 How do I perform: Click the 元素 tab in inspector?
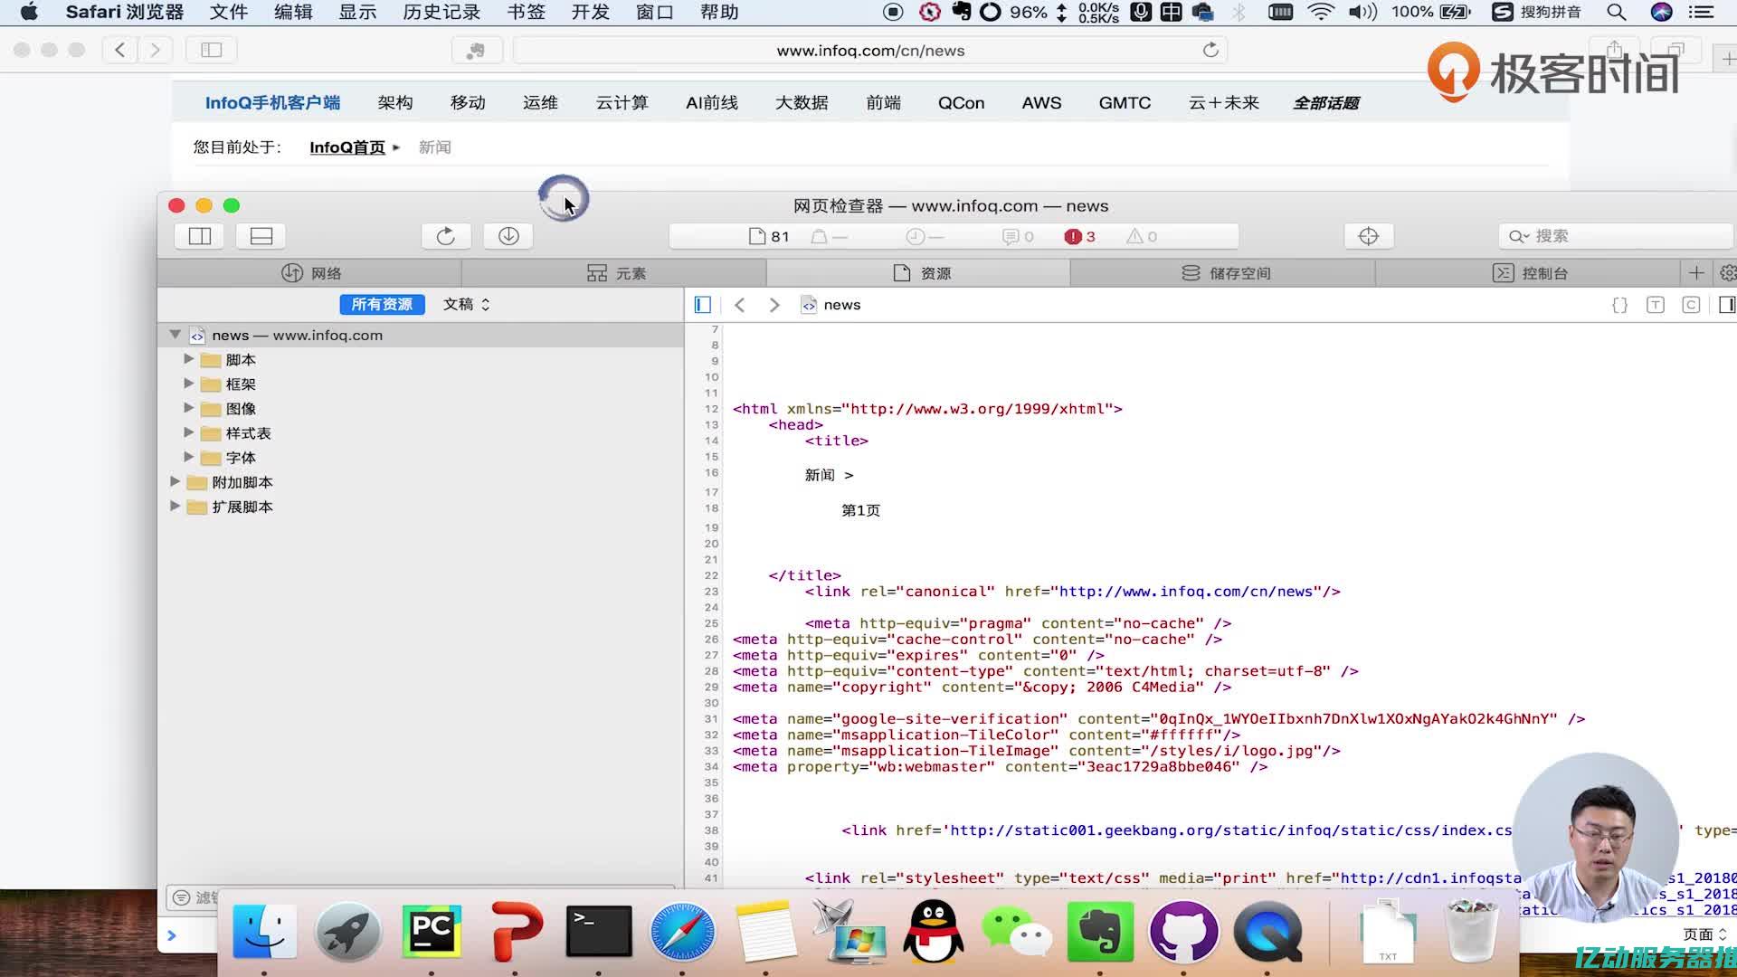614,272
